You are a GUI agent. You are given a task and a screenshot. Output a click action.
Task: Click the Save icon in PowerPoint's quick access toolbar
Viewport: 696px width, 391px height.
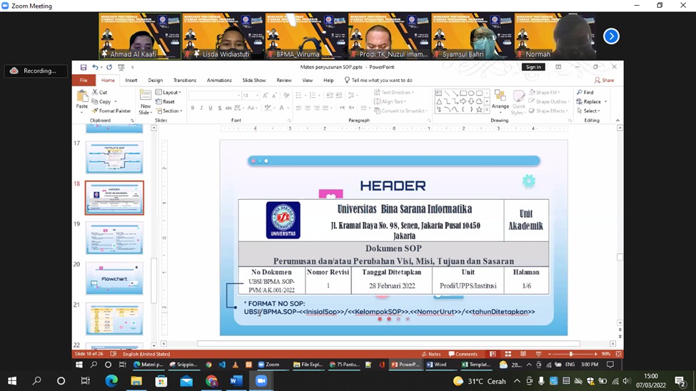pos(84,68)
